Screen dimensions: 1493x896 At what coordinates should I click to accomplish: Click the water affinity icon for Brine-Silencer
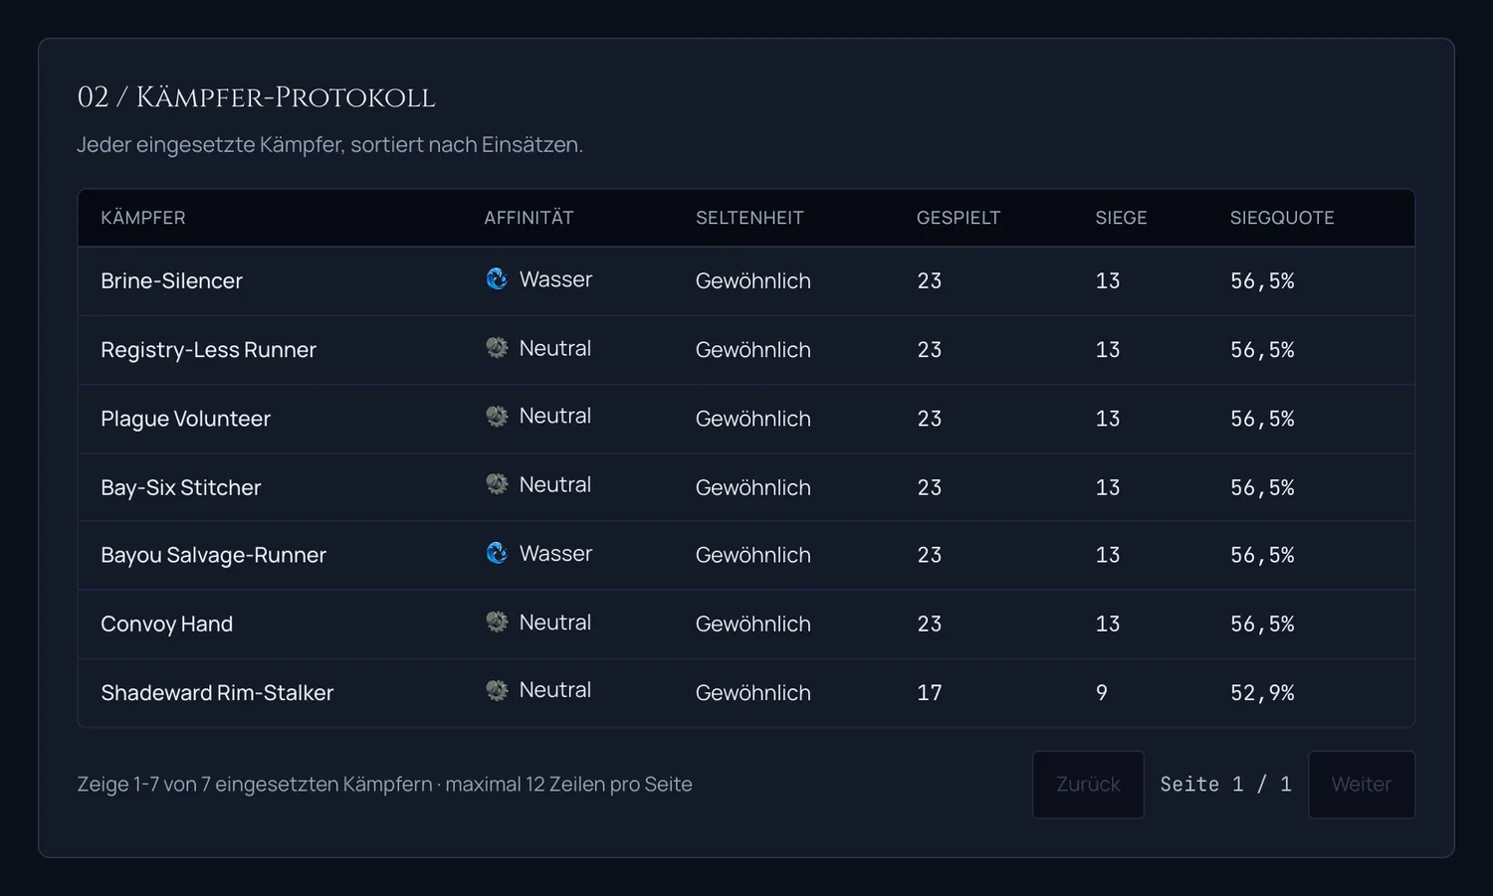coord(497,279)
